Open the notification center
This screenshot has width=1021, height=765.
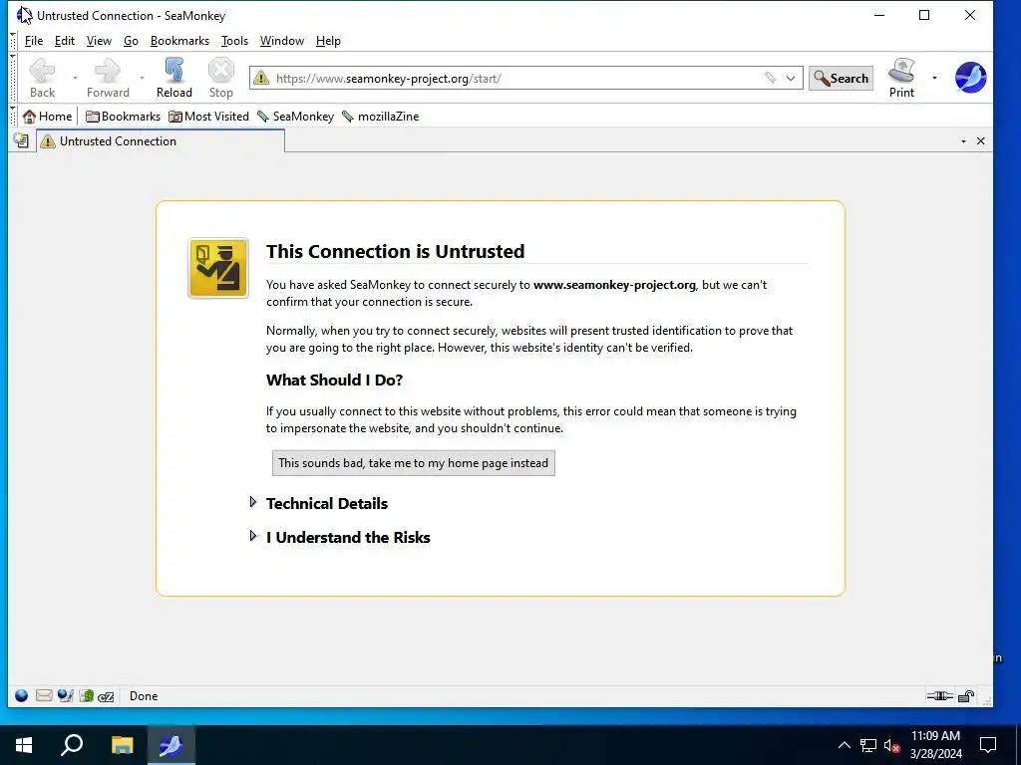(988, 745)
